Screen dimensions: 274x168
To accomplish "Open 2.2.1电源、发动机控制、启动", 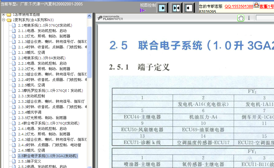I will [43, 63].
